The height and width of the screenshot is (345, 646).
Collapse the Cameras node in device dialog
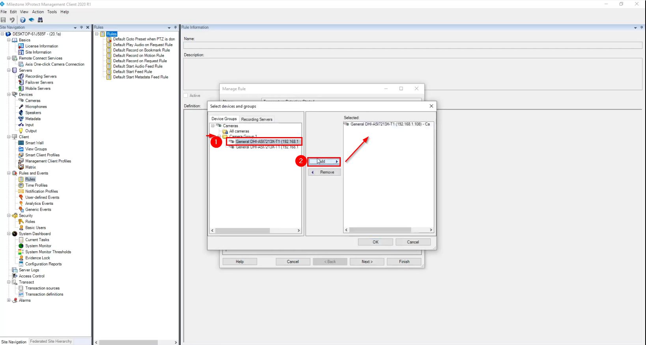tap(213, 126)
